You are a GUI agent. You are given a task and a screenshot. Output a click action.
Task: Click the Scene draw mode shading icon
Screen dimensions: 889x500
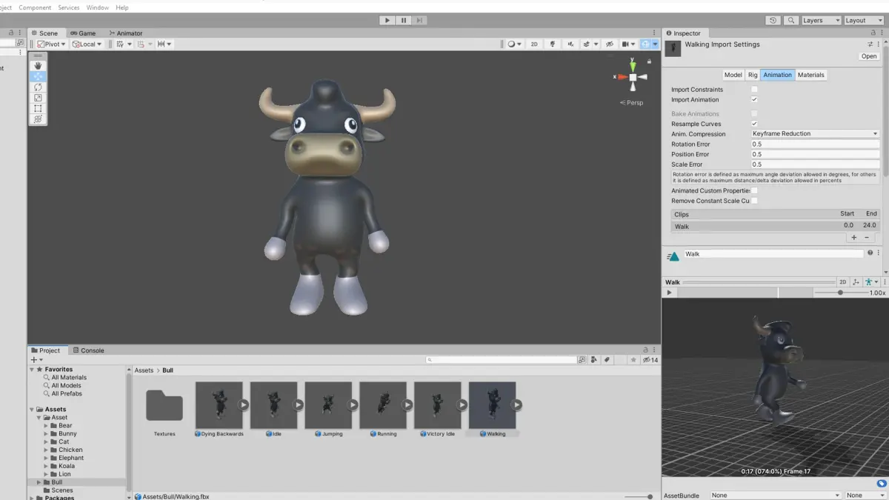[513, 44]
